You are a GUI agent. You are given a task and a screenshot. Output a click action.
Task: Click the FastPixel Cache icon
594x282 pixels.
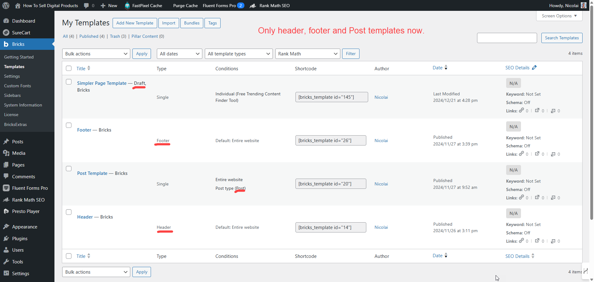127,6
